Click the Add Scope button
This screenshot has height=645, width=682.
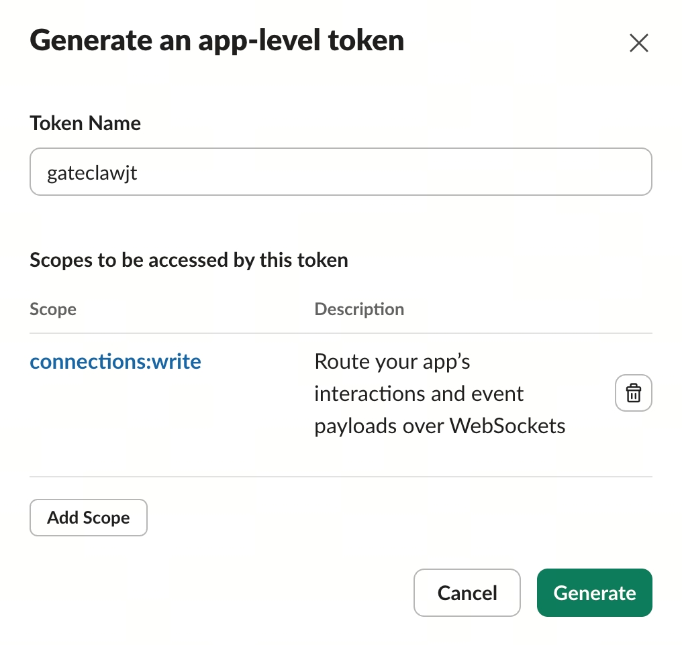coord(89,518)
